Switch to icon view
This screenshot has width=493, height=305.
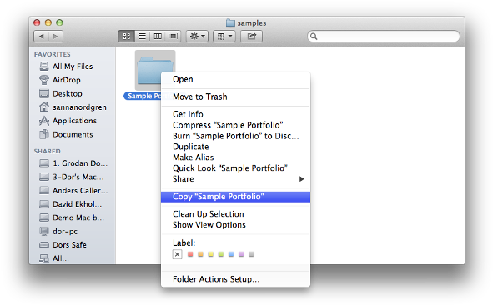[127, 37]
